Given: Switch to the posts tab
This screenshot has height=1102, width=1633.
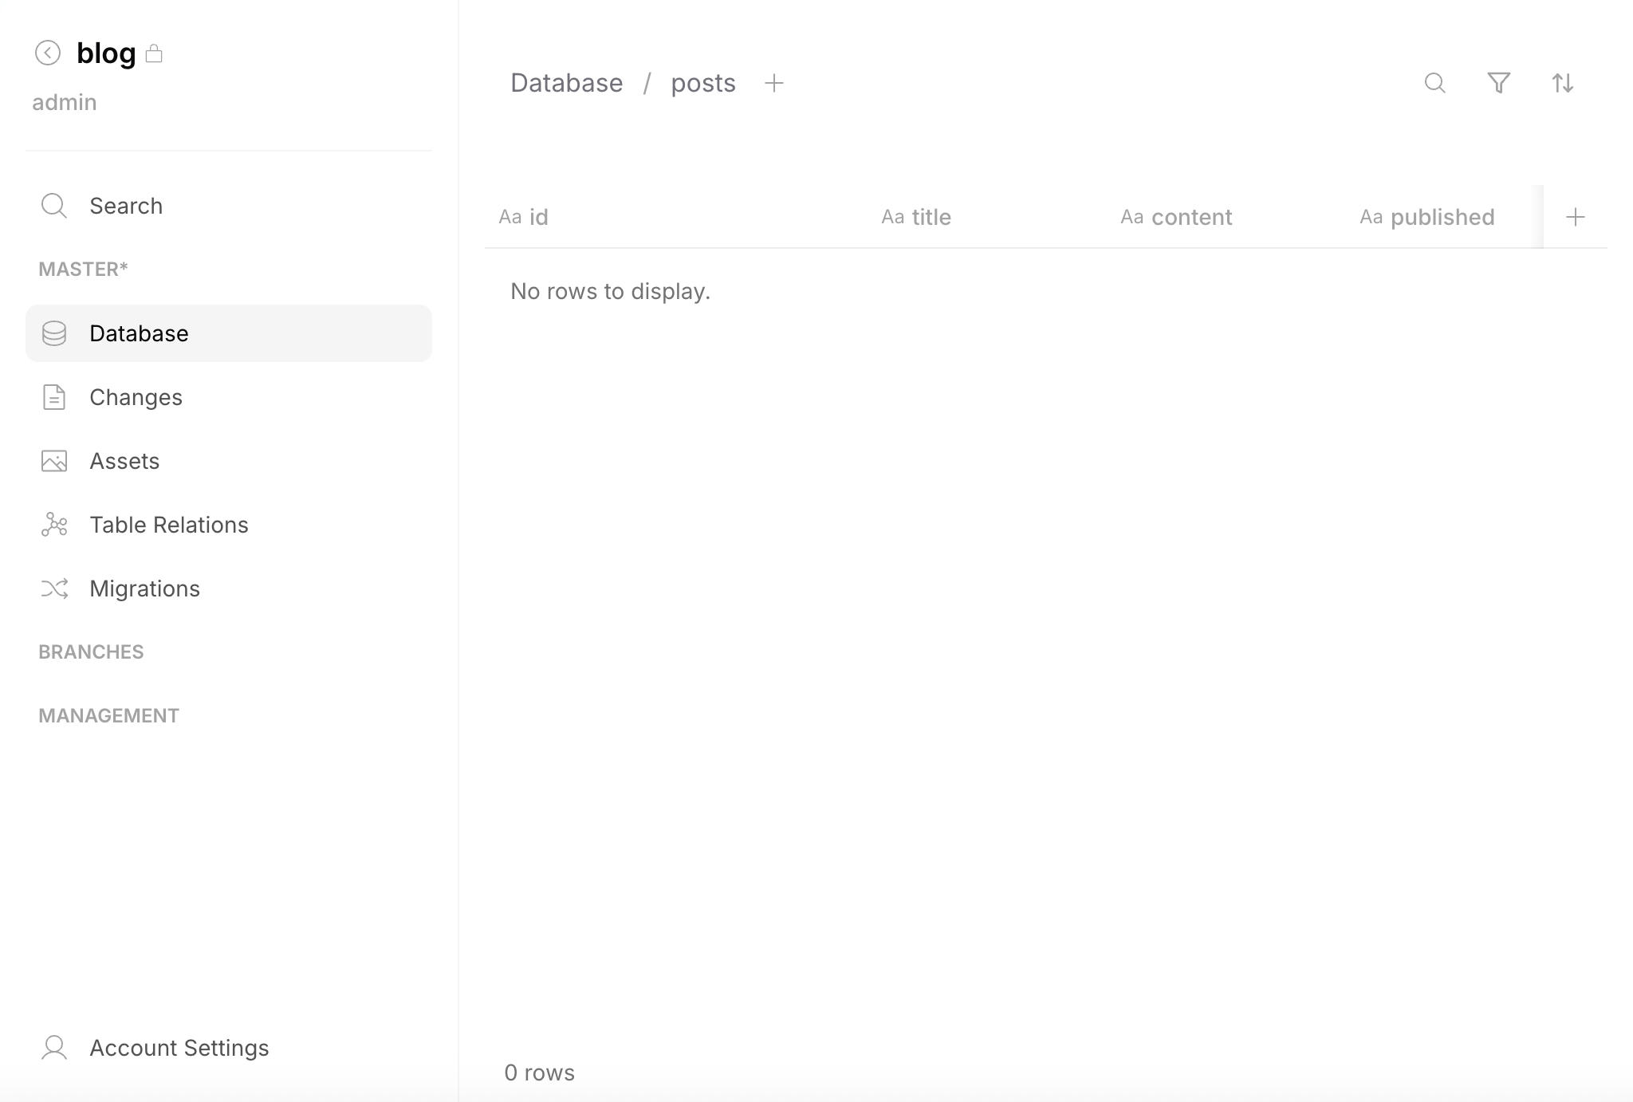Looking at the screenshot, I should point(704,82).
